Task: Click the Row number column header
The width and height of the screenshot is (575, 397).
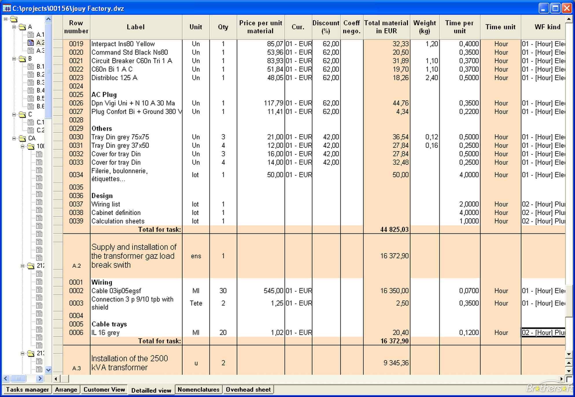Action: click(76, 27)
